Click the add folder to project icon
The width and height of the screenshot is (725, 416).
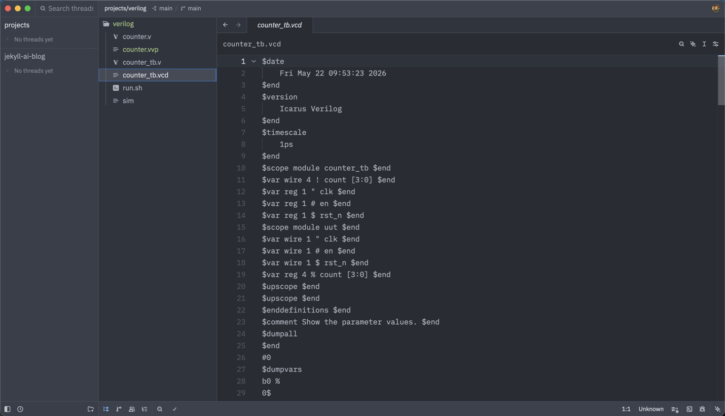[91, 409]
